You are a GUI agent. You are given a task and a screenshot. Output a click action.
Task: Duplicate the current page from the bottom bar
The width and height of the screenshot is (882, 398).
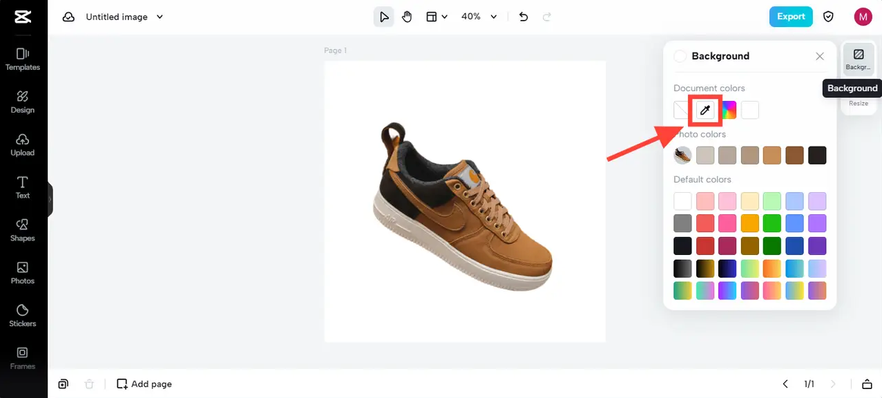pos(63,383)
